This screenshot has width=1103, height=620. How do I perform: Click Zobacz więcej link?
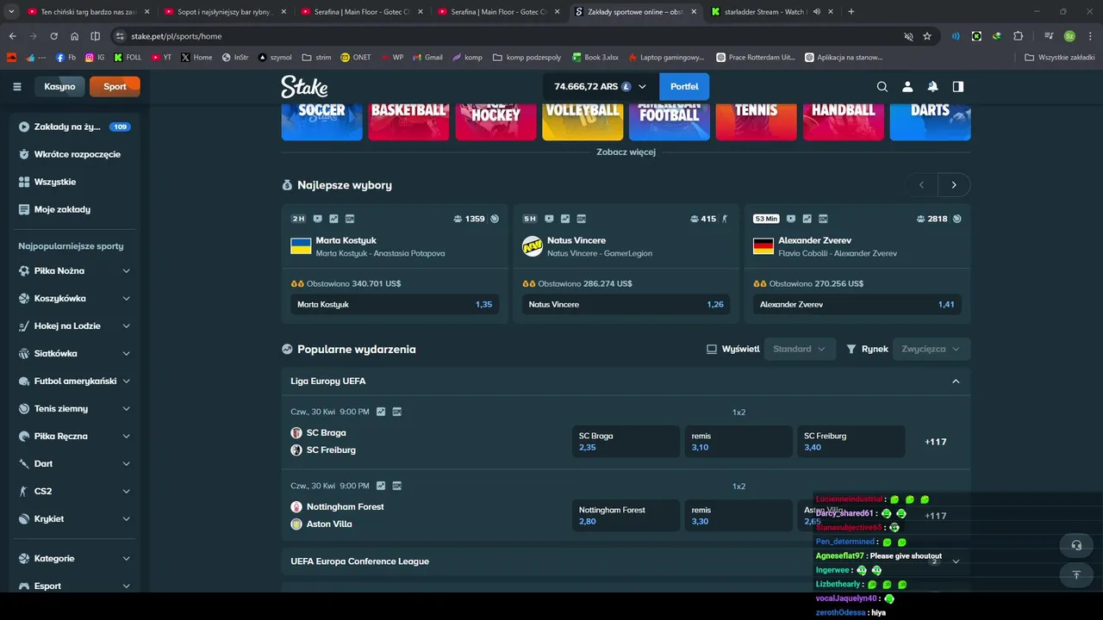[626, 152]
